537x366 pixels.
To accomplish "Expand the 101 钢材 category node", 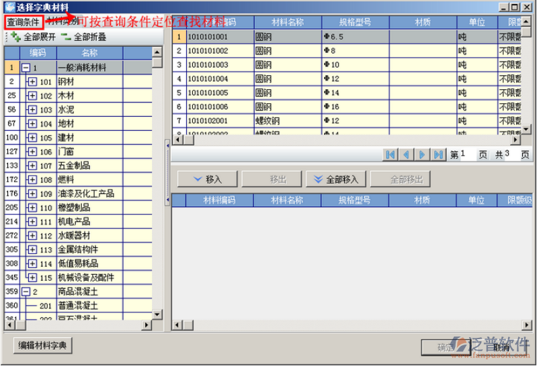I will tap(32, 82).
